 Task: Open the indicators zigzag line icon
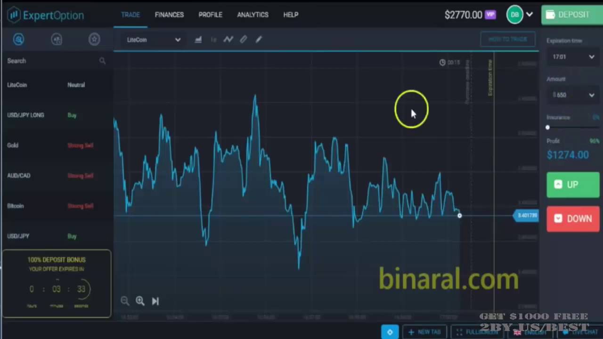228,40
